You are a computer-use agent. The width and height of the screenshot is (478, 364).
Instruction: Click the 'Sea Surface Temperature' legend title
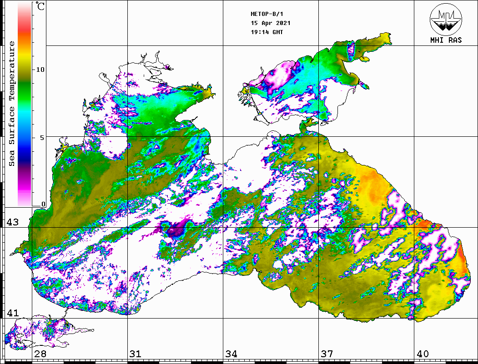pos(11,104)
